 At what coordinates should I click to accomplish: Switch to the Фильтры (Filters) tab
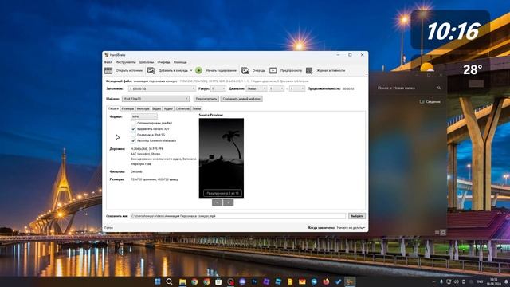click(143, 108)
